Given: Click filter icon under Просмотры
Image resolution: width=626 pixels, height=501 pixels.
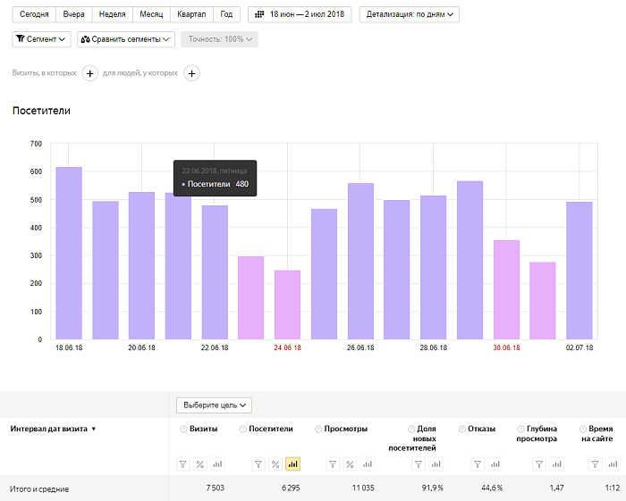Looking at the screenshot, I should tap(333, 464).
